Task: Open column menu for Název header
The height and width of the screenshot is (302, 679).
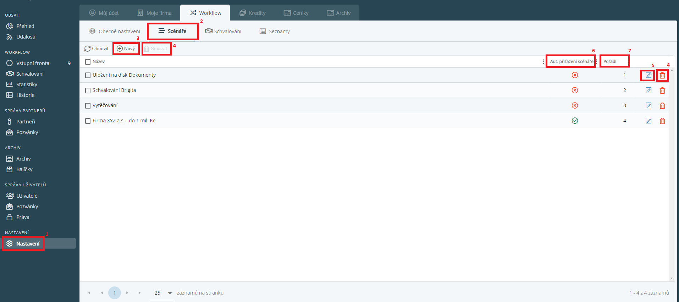Action: 543,62
